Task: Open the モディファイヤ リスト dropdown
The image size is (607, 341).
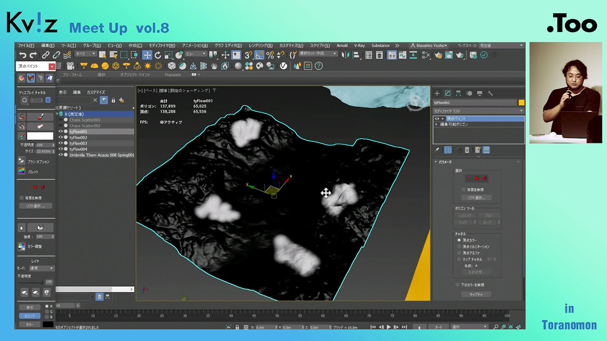Action: [478, 111]
